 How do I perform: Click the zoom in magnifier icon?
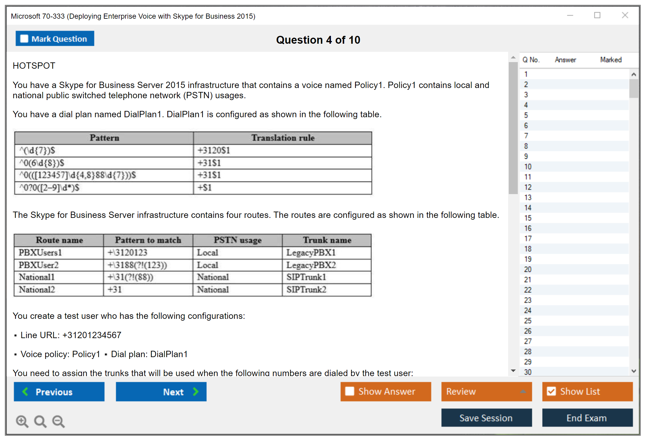(x=22, y=421)
